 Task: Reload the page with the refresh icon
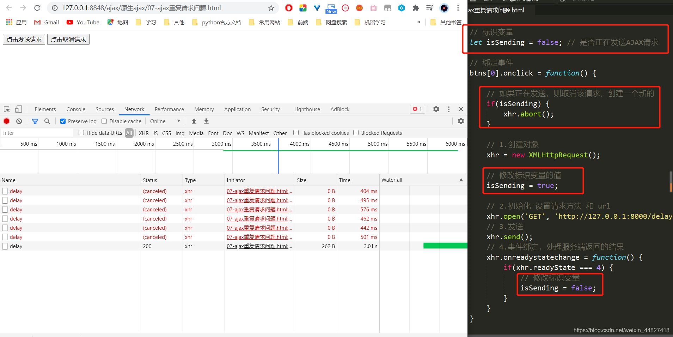[37, 8]
